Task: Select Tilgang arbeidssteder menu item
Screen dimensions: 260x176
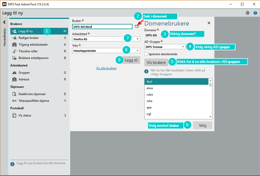Action: [x=39, y=45]
